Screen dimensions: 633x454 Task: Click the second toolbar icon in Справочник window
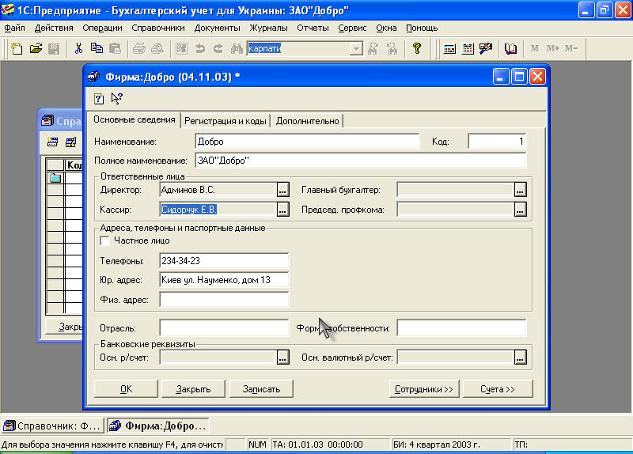[70, 142]
